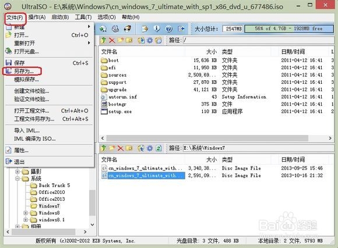The height and width of the screenshot is (248, 338).
Task: Expand the Windows8 tree folder
Action: point(26,213)
